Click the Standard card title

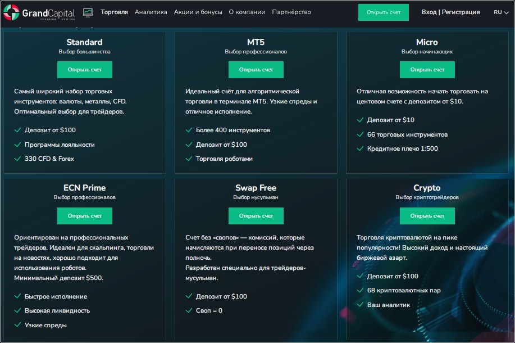coord(84,42)
